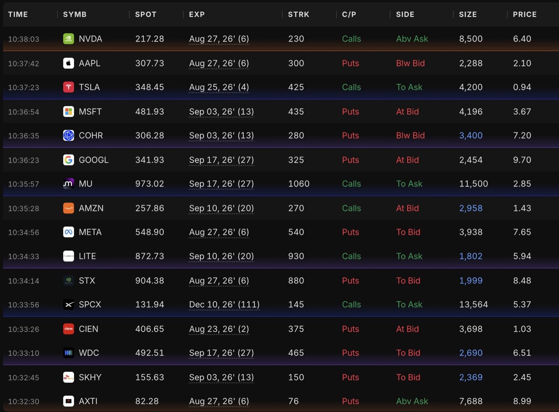This screenshot has height=412, width=559.
Task: Click the MU Micron logo icon
Action: click(68, 184)
